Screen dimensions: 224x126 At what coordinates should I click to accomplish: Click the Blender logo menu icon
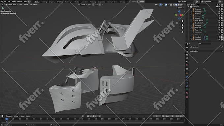pyautogui.click(x=2, y=2)
